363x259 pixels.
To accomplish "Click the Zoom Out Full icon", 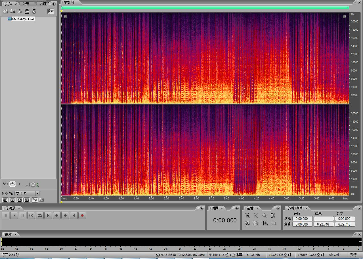I will 264,216.
